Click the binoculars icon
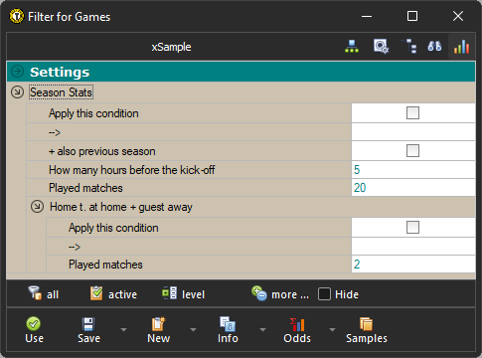 pyautogui.click(x=434, y=47)
